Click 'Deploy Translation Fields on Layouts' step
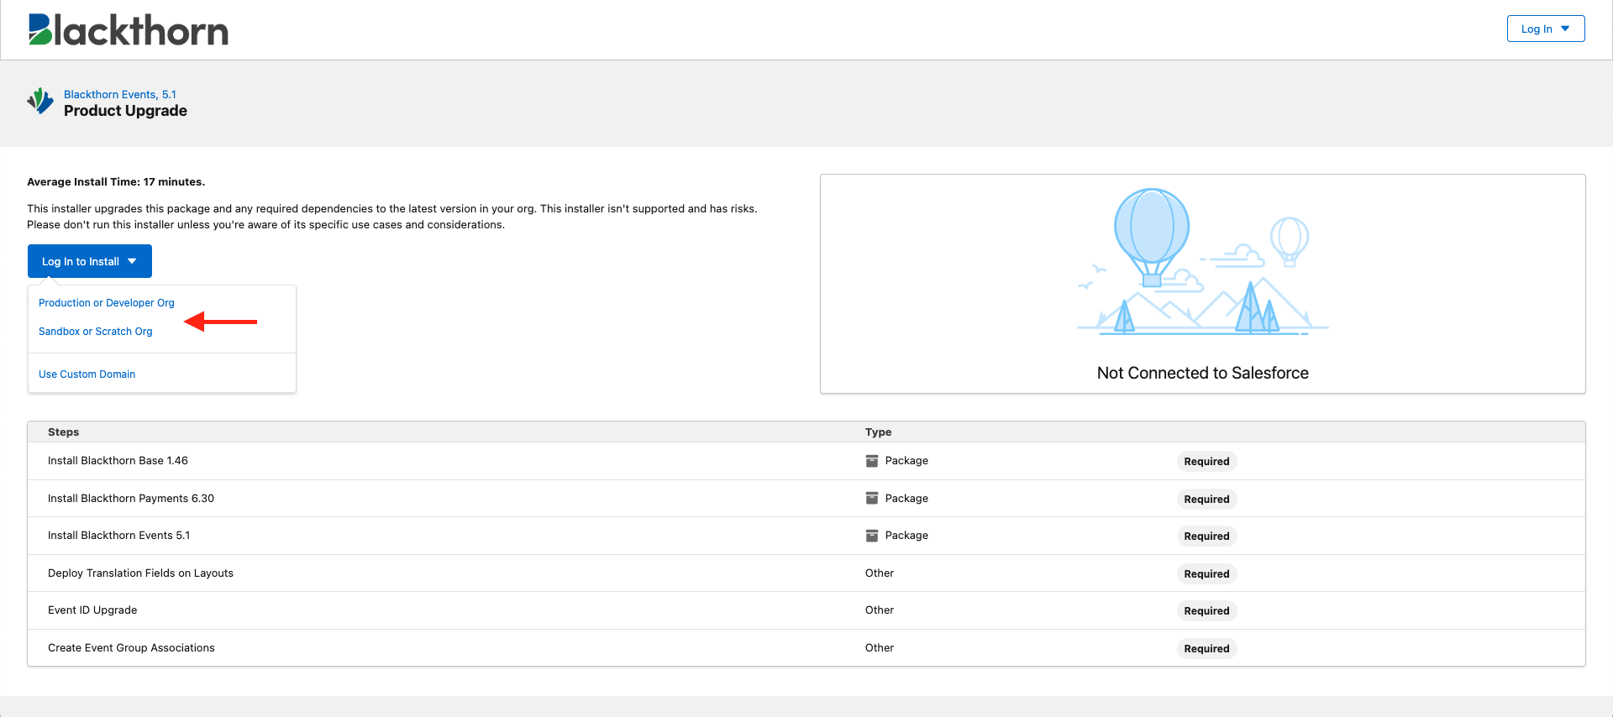1613x717 pixels. [140, 573]
